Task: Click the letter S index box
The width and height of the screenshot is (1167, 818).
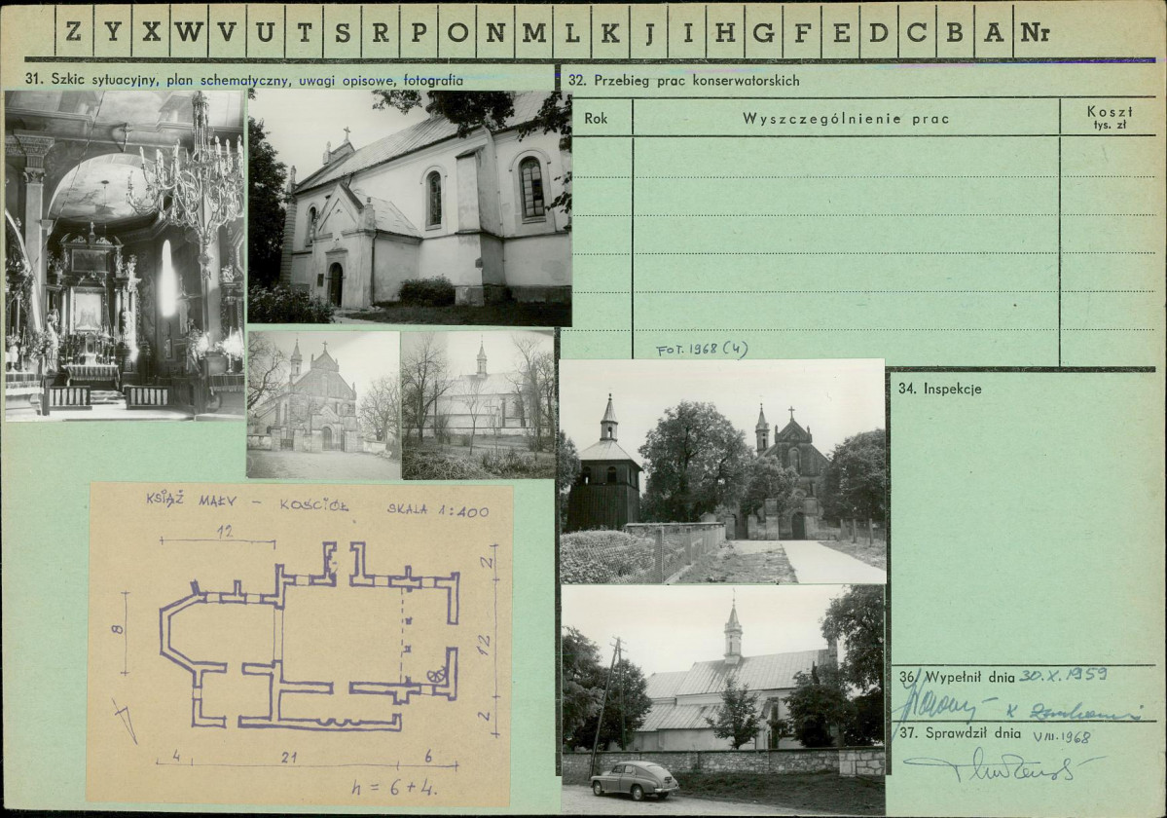Action: tap(343, 31)
